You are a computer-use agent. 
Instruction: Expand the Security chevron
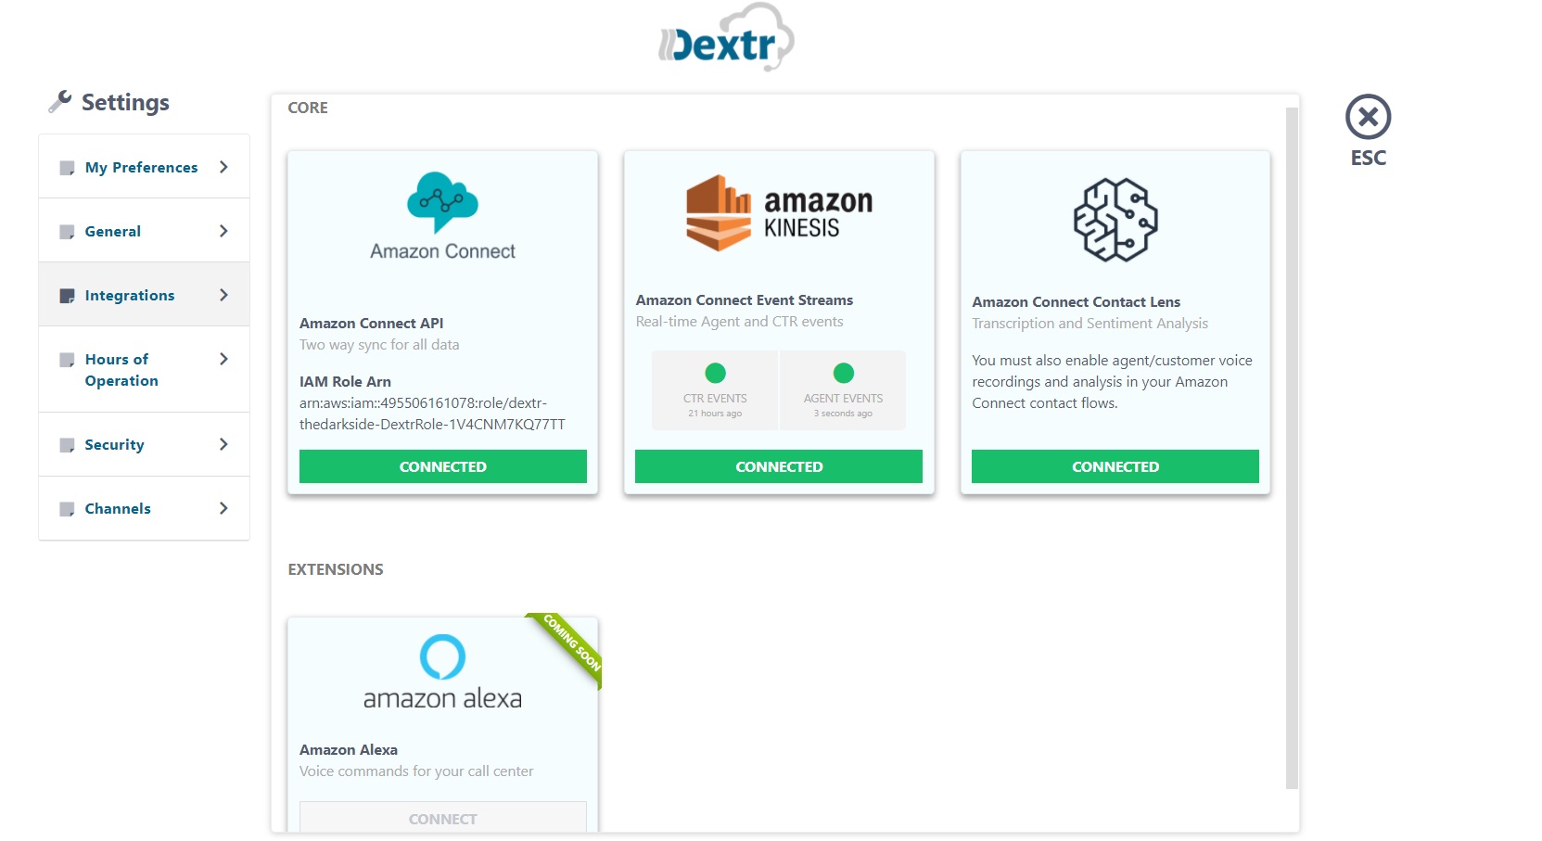coord(223,444)
